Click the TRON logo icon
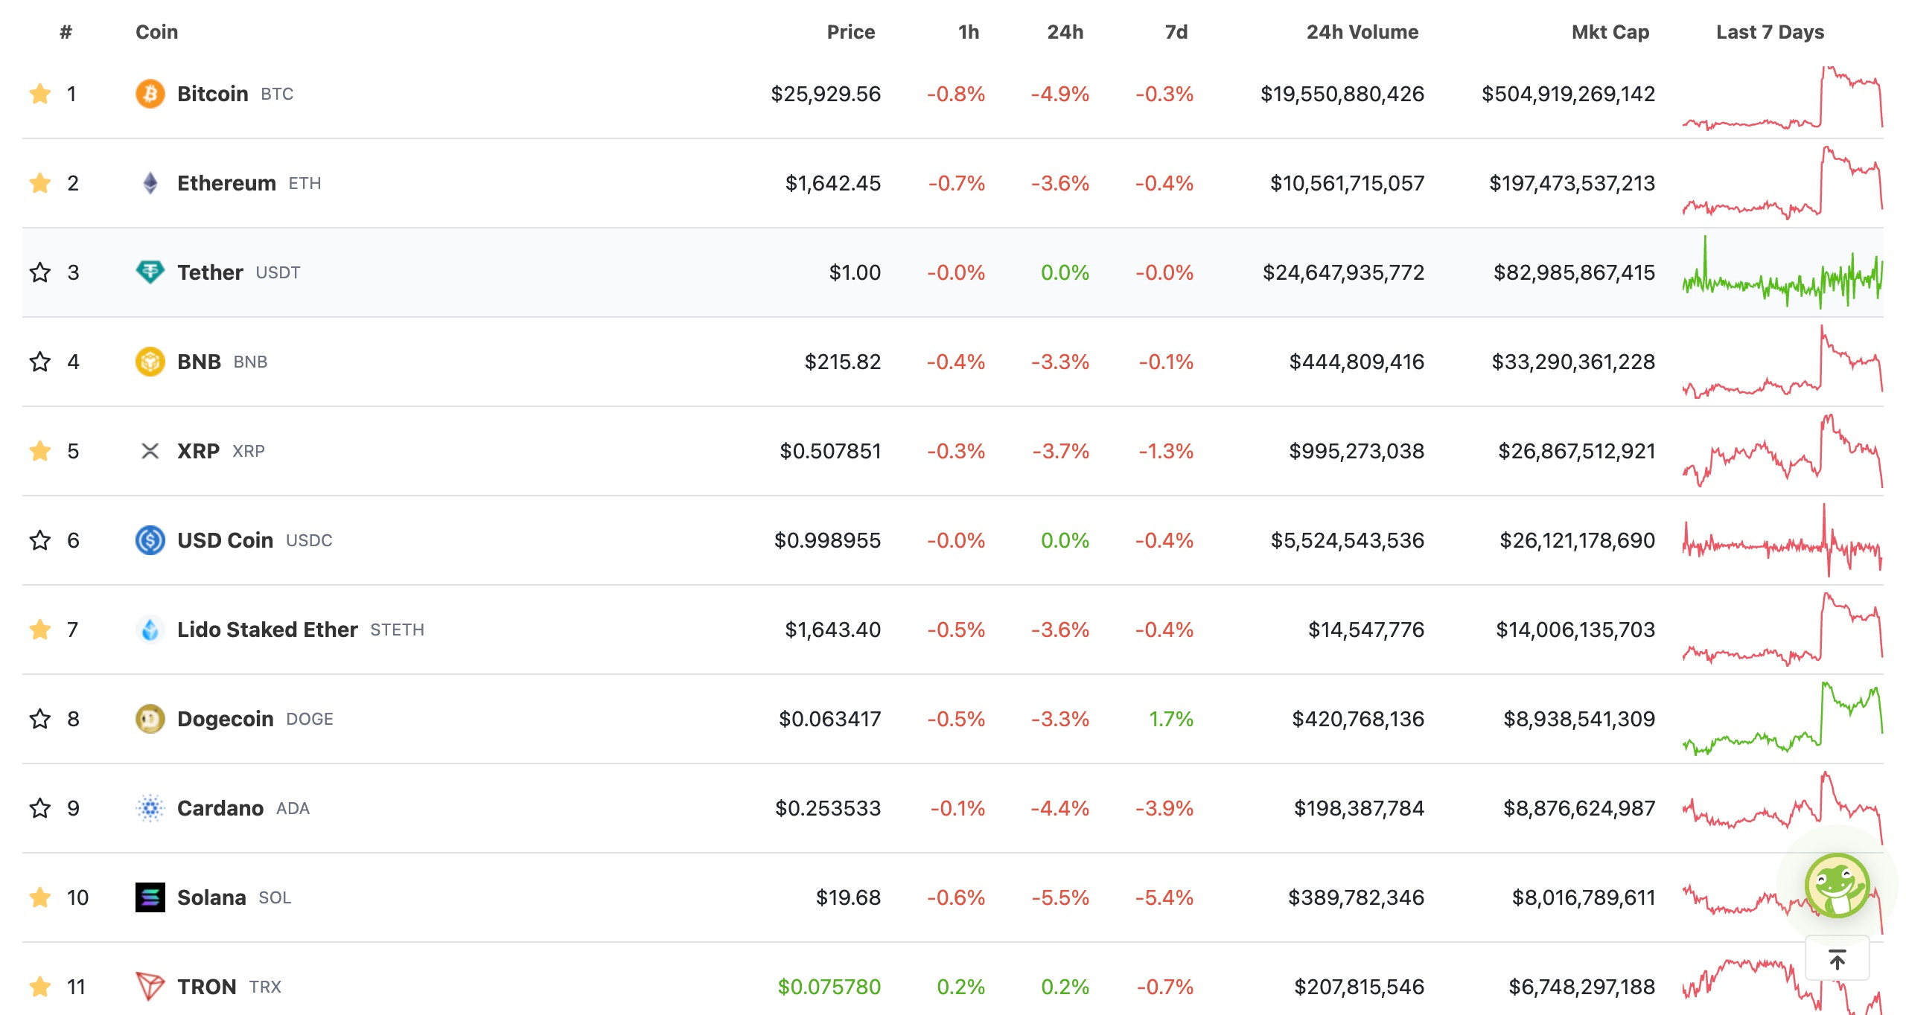Image resolution: width=1906 pixels, height=1015 pixels. point(150,987)
